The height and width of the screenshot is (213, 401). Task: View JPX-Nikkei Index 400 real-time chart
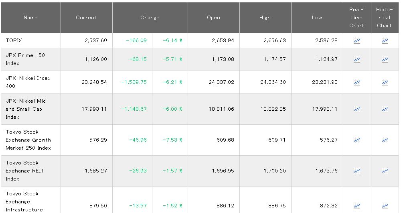coord(356,82)
